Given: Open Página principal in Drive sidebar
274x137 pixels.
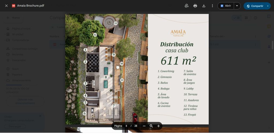Looking at the screenshot, I should [21, 28].
